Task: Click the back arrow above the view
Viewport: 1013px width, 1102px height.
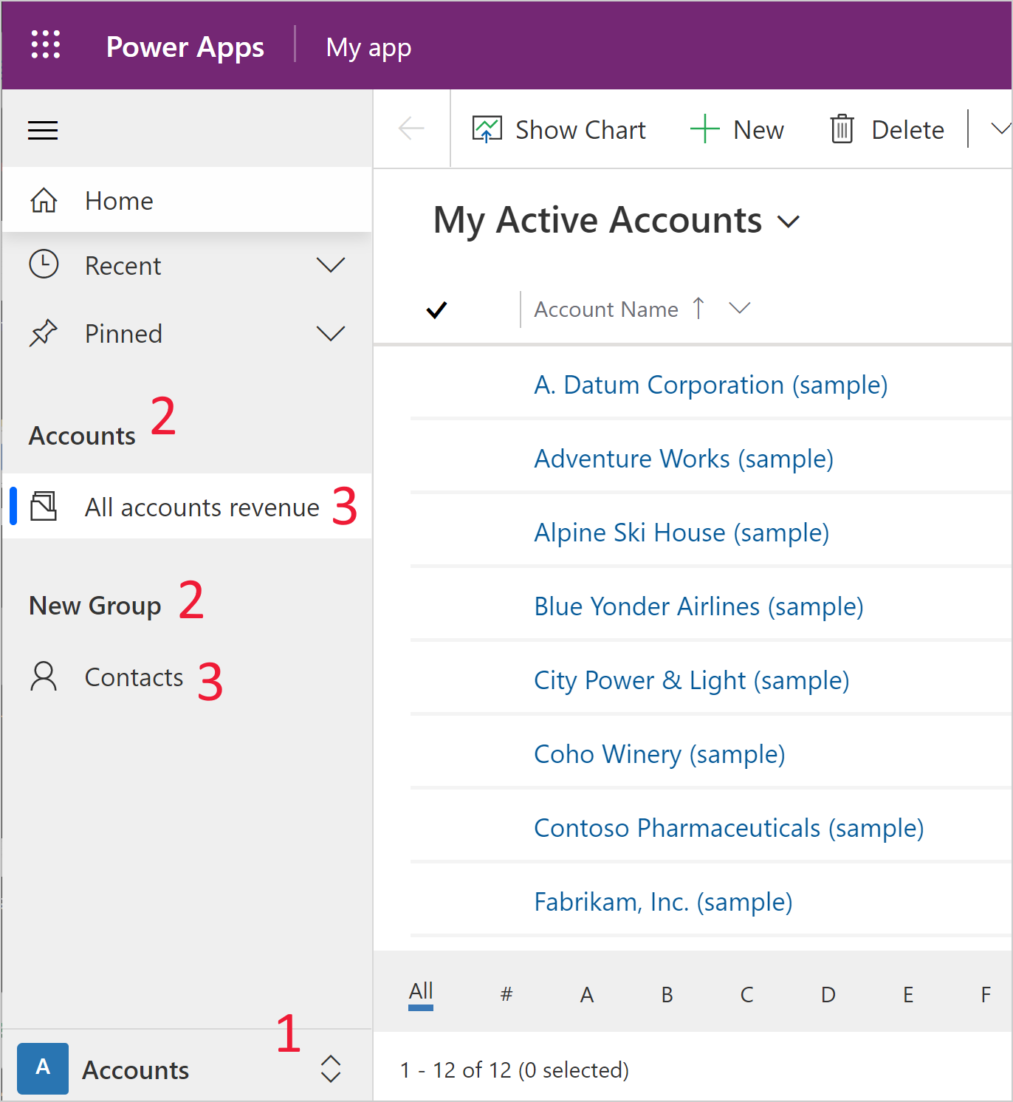Action: [x=411, y=129]
